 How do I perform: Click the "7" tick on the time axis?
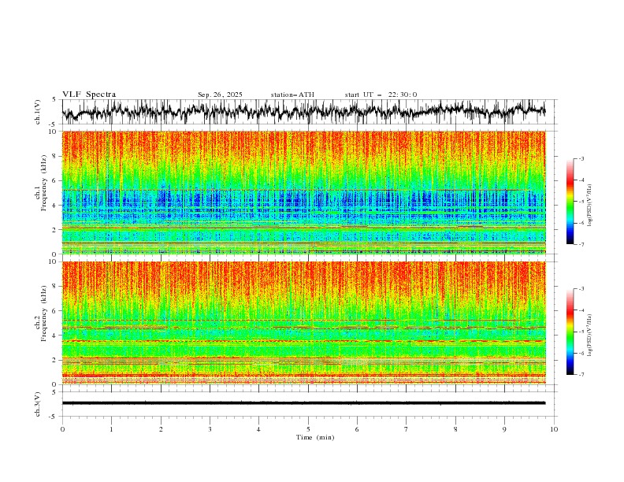407,429
